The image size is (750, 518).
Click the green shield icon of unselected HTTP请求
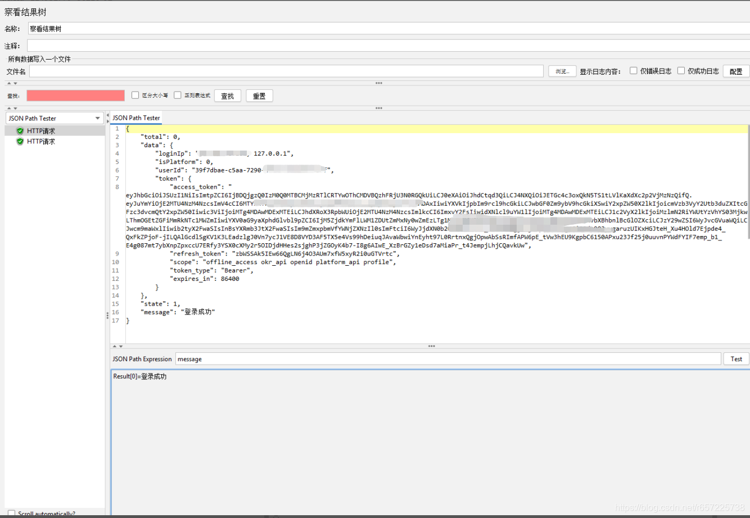(x=20, y=142)
